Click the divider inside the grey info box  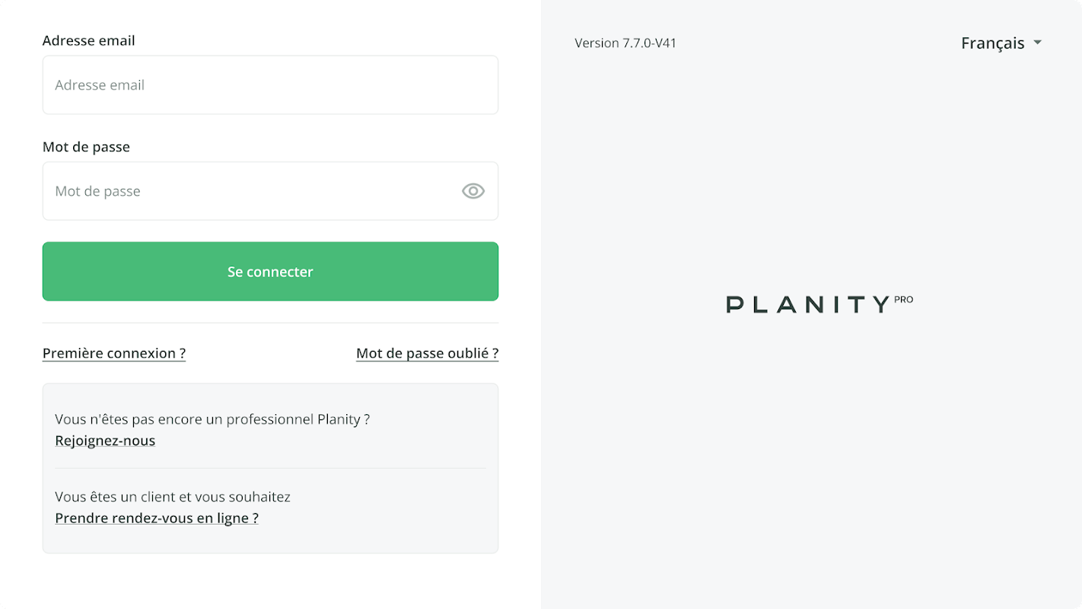[x=270, y=468]
